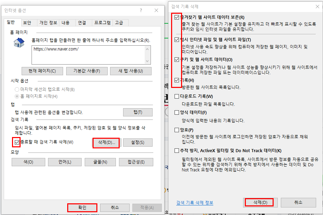Screen dimensions: 323x215
Task: Open the 색(O) color settings button
Action: [x=28, y=162]
